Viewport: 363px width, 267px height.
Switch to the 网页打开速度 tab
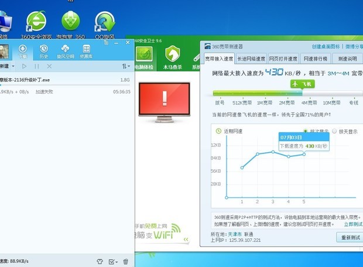pyautogui.click(x=283, y=59)
